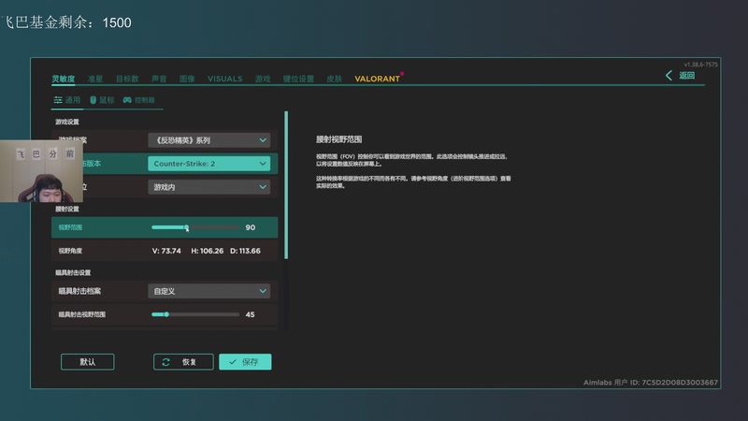The image size is (748, 421).
Task: Click the D: 113.66 value
Action: pyautogui.click(x=245, y=251)
